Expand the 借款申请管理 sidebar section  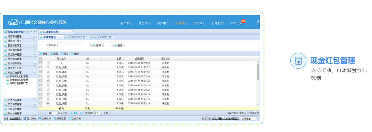35,36
